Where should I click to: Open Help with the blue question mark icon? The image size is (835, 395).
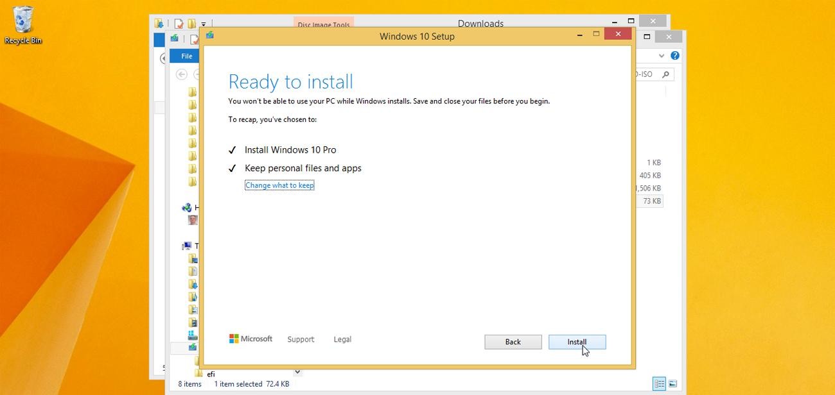[x=675, y=56]
